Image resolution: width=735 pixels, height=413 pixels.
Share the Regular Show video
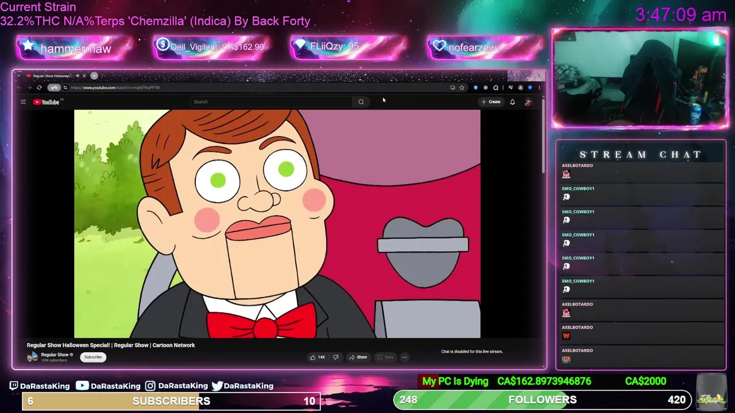[x=358, y=357]
